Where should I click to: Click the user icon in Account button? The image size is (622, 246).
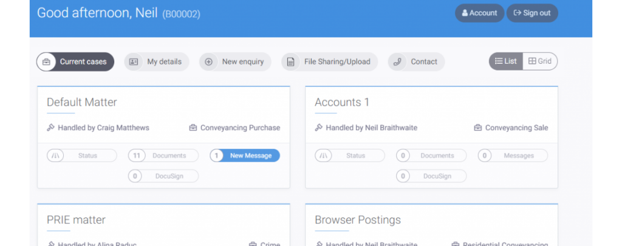point(465,13)
